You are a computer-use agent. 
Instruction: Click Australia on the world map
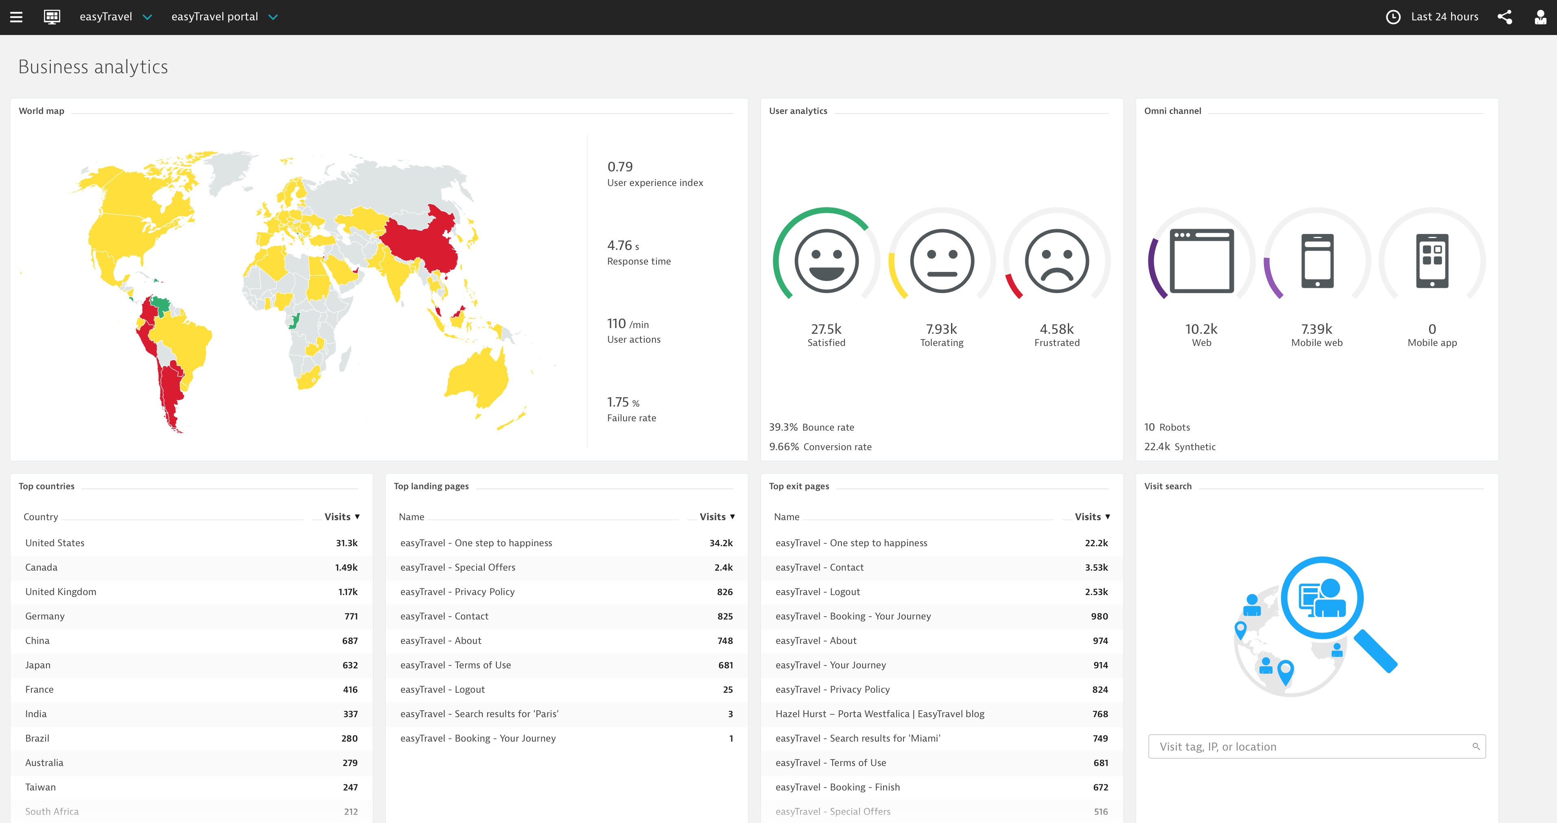[x=477, y=378]
